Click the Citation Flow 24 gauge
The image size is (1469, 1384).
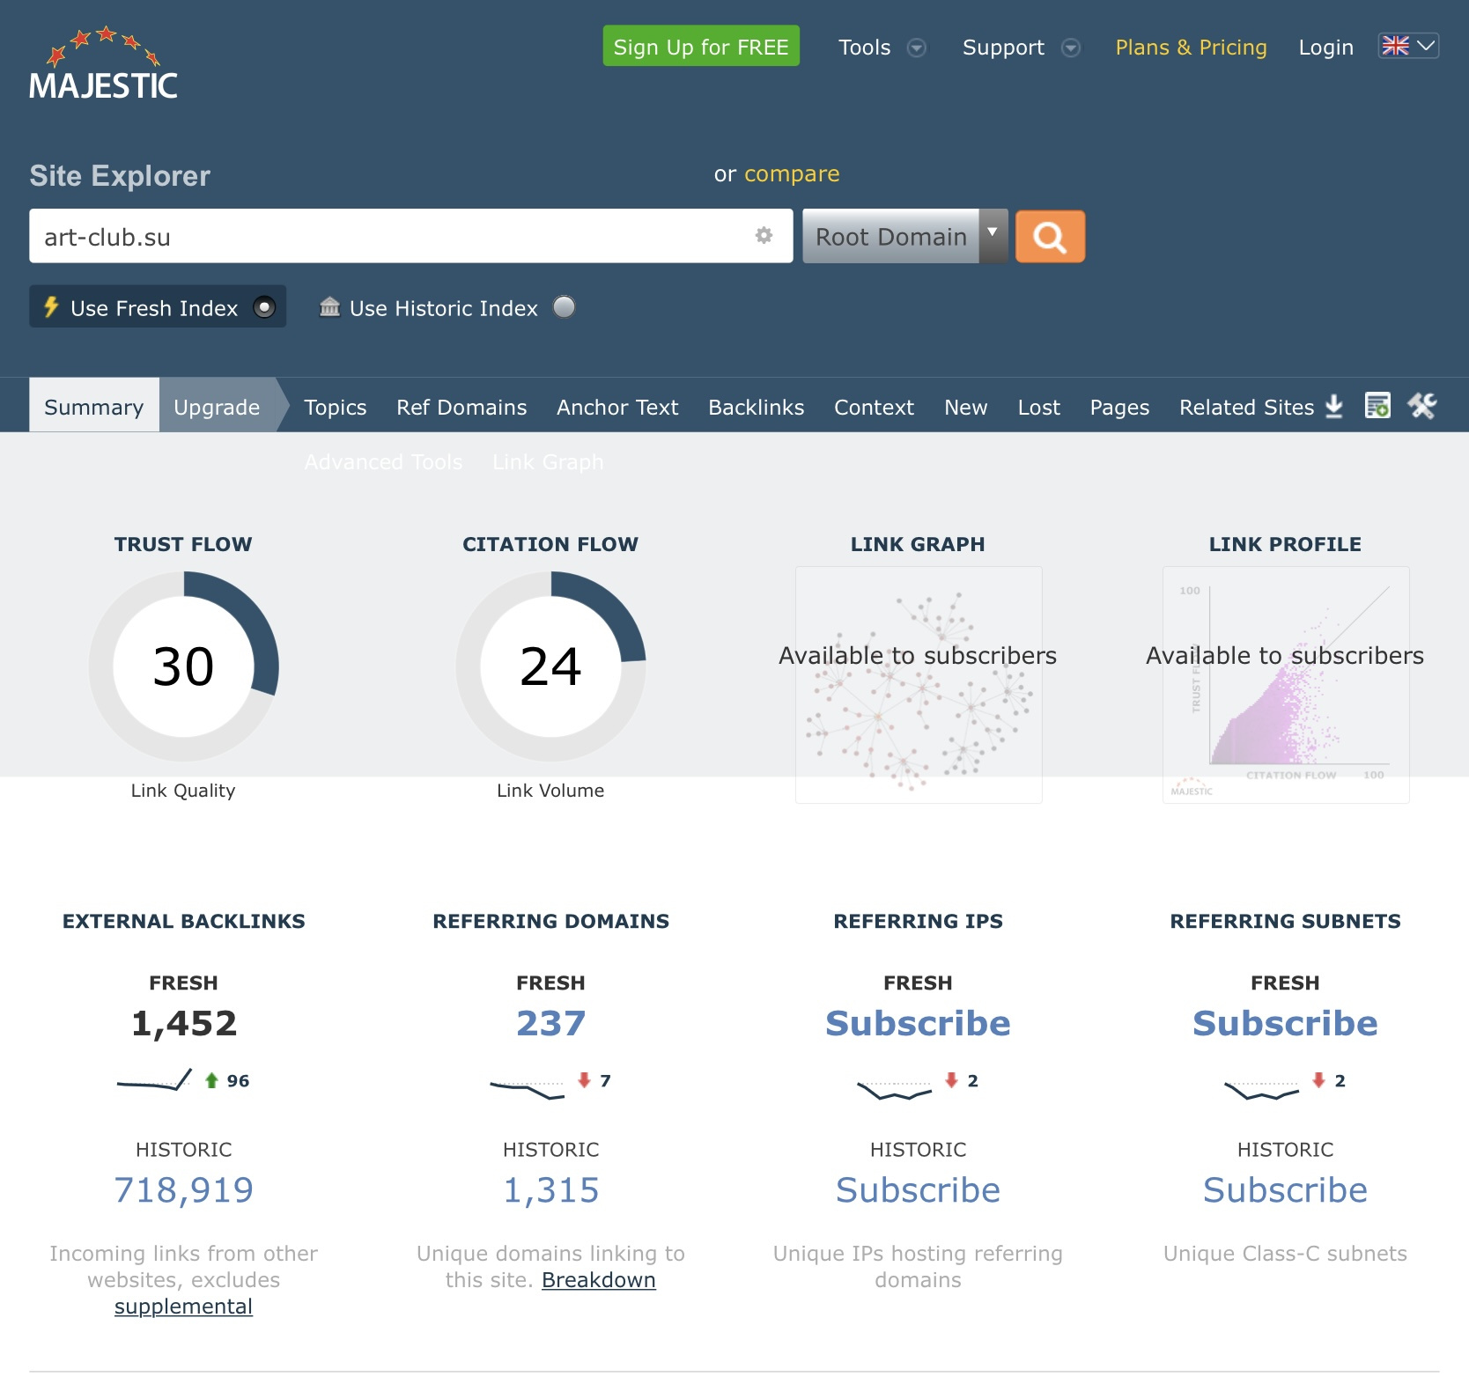pyautogui.click(x=550, y=666)
